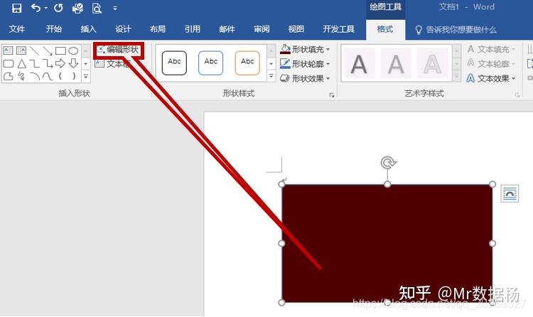Apply the third outlined A WordArt style

point(432,63)
